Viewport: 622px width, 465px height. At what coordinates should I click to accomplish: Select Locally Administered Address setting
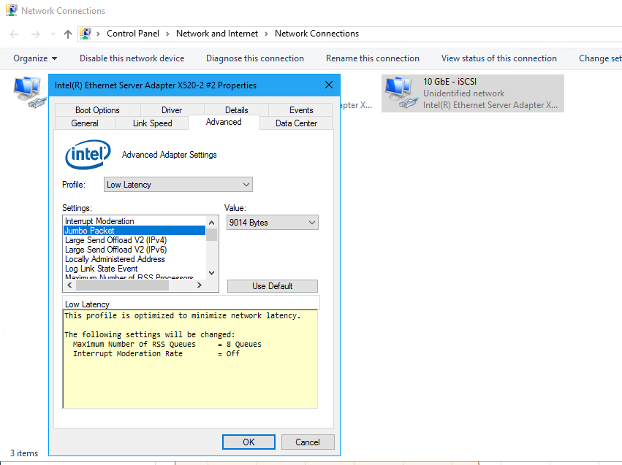[x=134, y=259]
